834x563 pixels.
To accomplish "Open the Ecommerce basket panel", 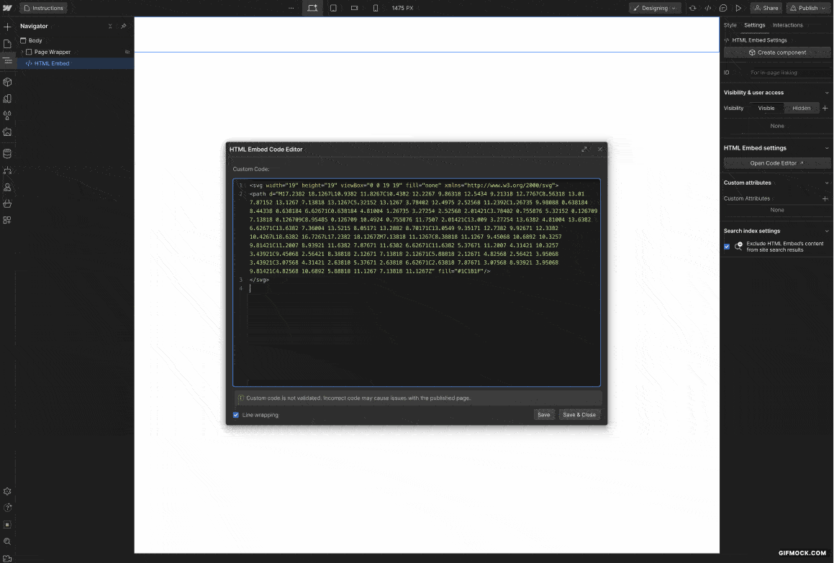I will (x=7, y=203).
